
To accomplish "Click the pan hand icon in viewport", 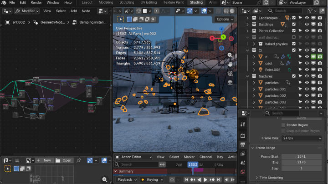I will coord(231,64).
